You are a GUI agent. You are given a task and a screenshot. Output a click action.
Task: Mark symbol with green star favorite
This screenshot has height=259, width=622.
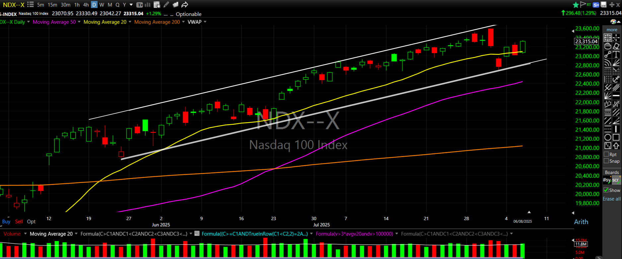(576, 5)
